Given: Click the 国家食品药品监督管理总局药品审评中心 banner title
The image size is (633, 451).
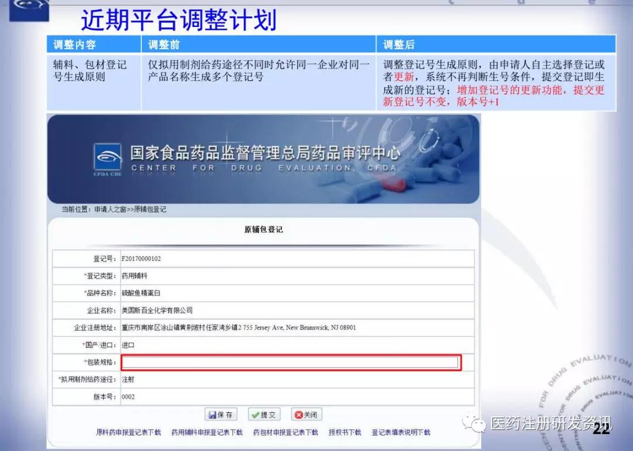Looking at the screenshot, I should 266,153.
